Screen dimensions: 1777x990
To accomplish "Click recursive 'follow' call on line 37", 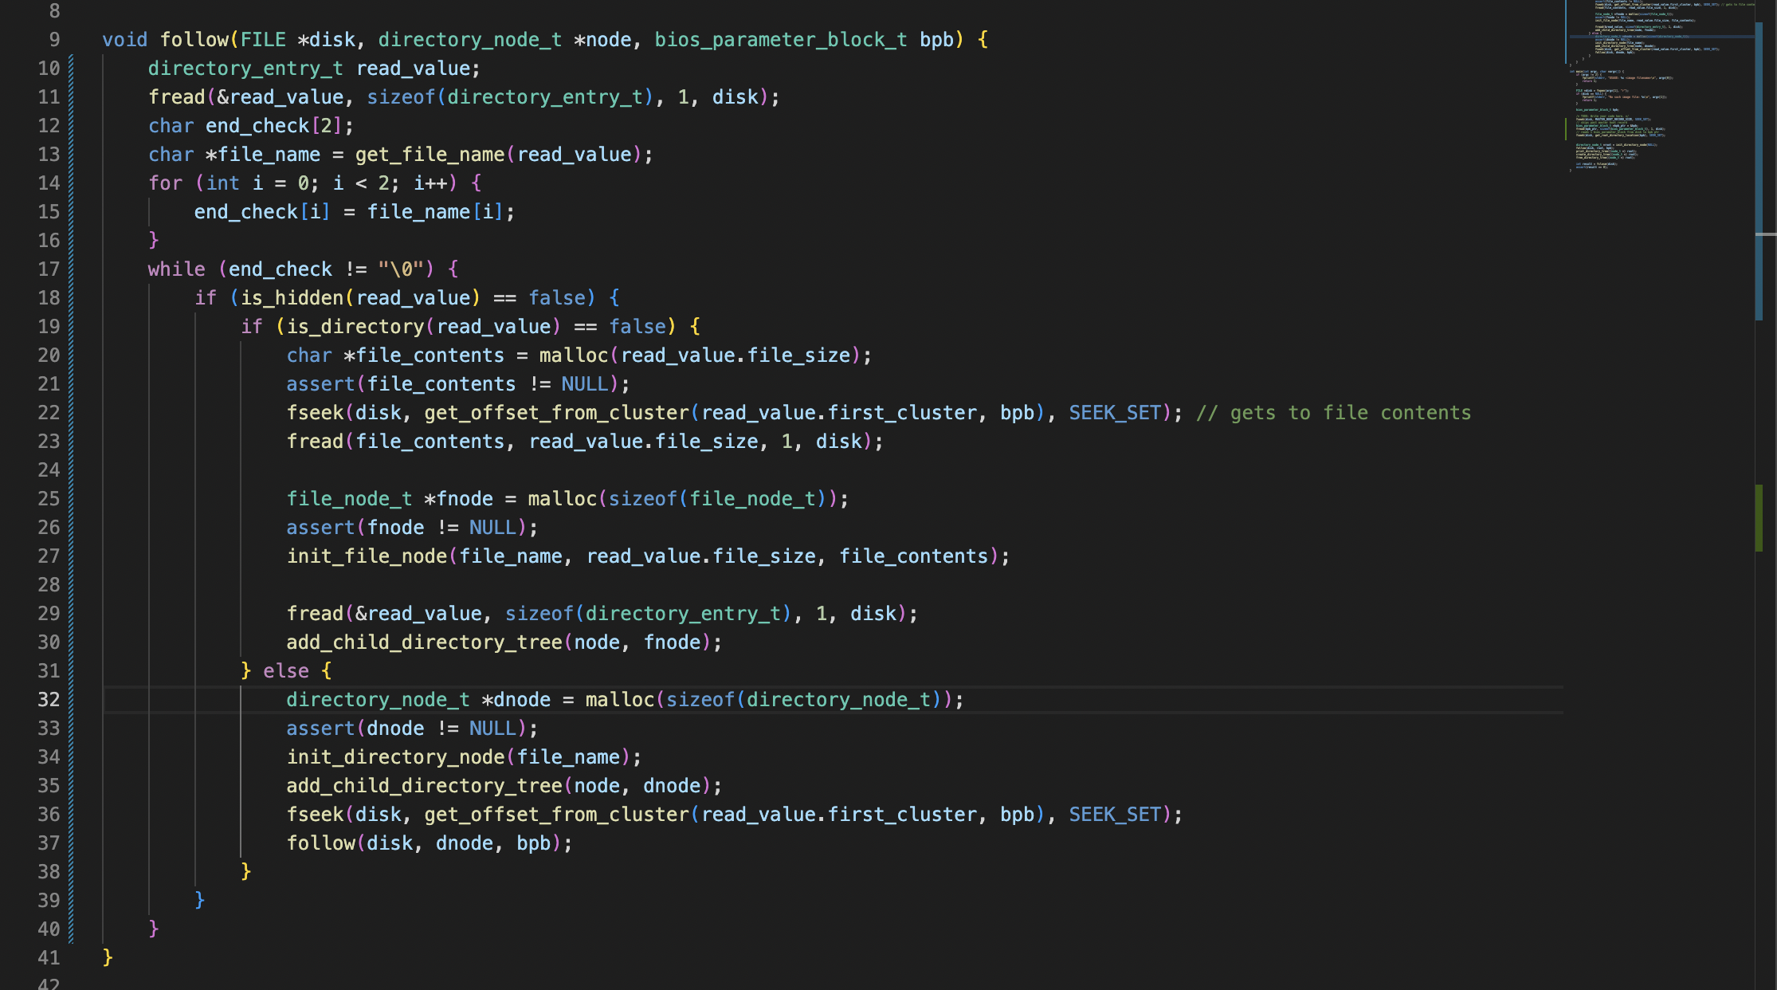I will tap(320, 843).
